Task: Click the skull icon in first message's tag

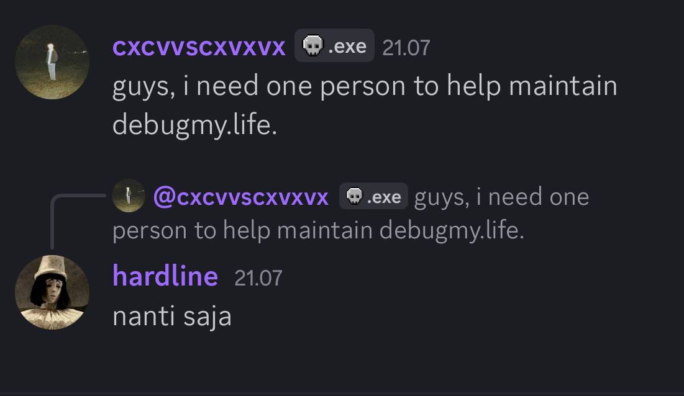Action: [312, 45]
